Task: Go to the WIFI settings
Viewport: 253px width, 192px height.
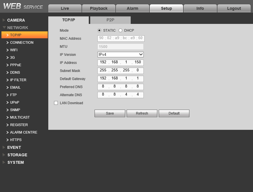Action: [14, 50]
